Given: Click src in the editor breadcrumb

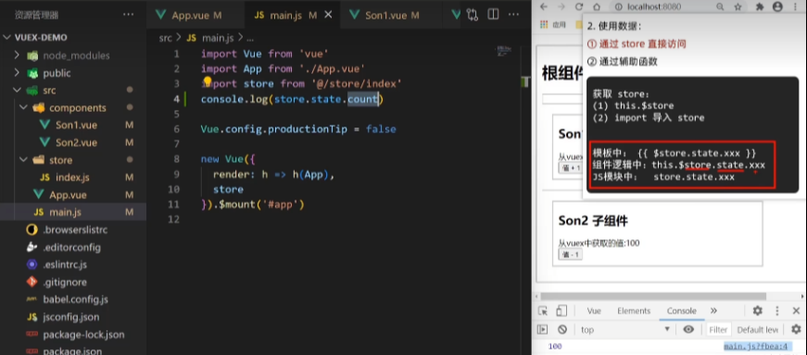Looking at the screenshot, I should 165,38.
